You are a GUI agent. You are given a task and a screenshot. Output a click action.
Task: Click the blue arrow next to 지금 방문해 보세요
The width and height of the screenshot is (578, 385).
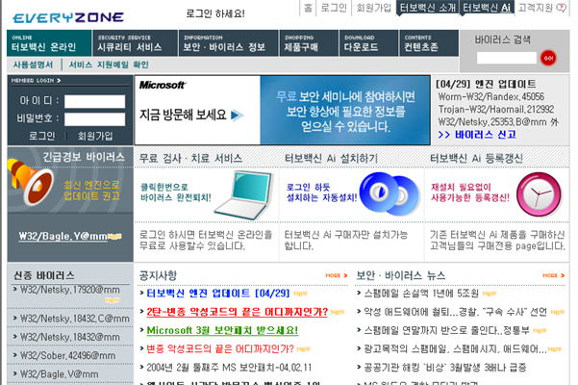coord(237,115)
